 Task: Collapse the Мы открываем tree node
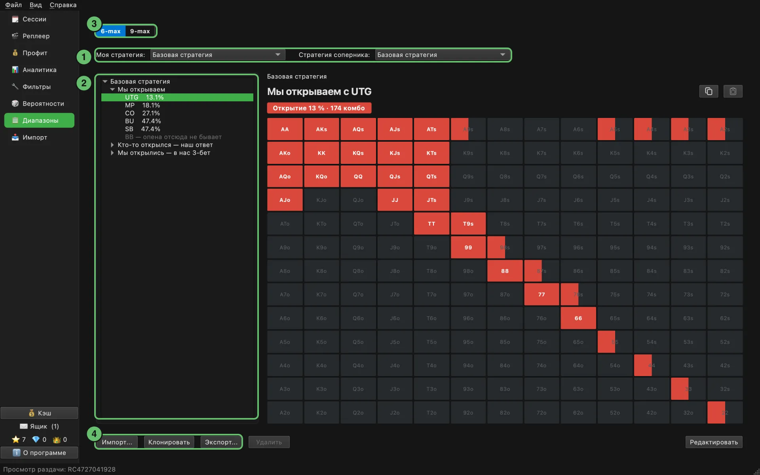(x=112, y=89)
